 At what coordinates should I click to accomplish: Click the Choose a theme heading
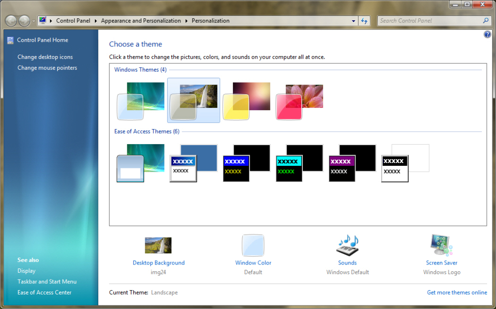[x=136, y=44]
